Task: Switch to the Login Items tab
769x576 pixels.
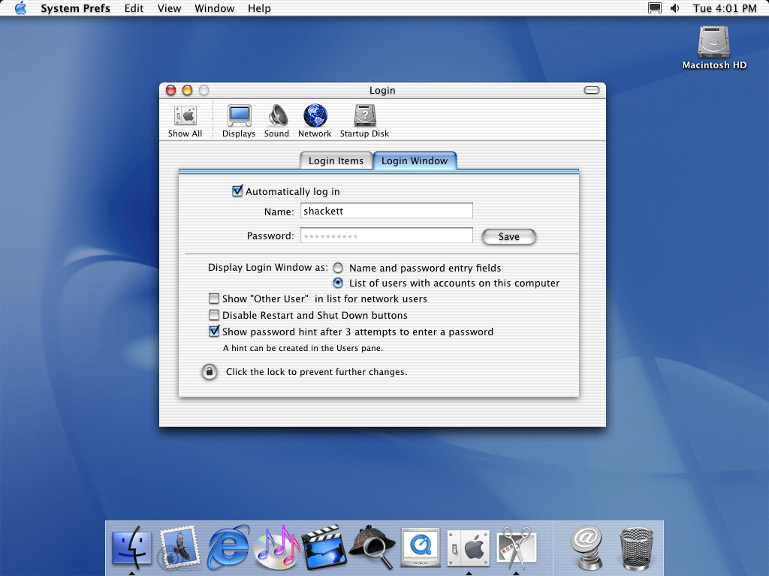Action: point(336,160)
